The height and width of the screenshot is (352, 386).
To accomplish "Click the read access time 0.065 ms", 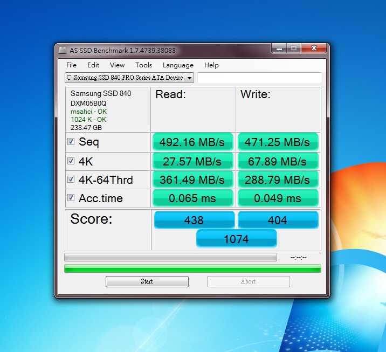I will point(193,198).
